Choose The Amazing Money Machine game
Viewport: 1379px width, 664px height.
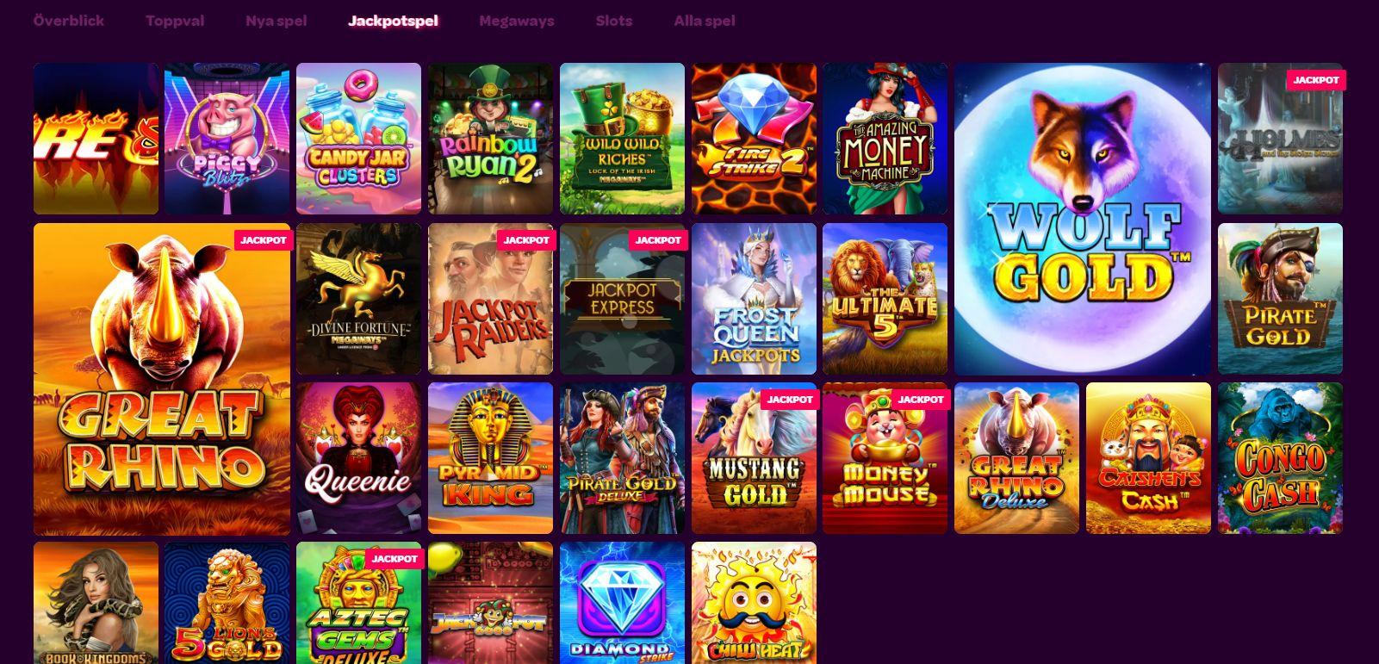[x=885, y=139]
